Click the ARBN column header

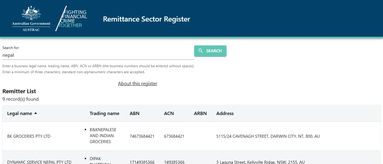pyautogui.click(x=200, y=114)
